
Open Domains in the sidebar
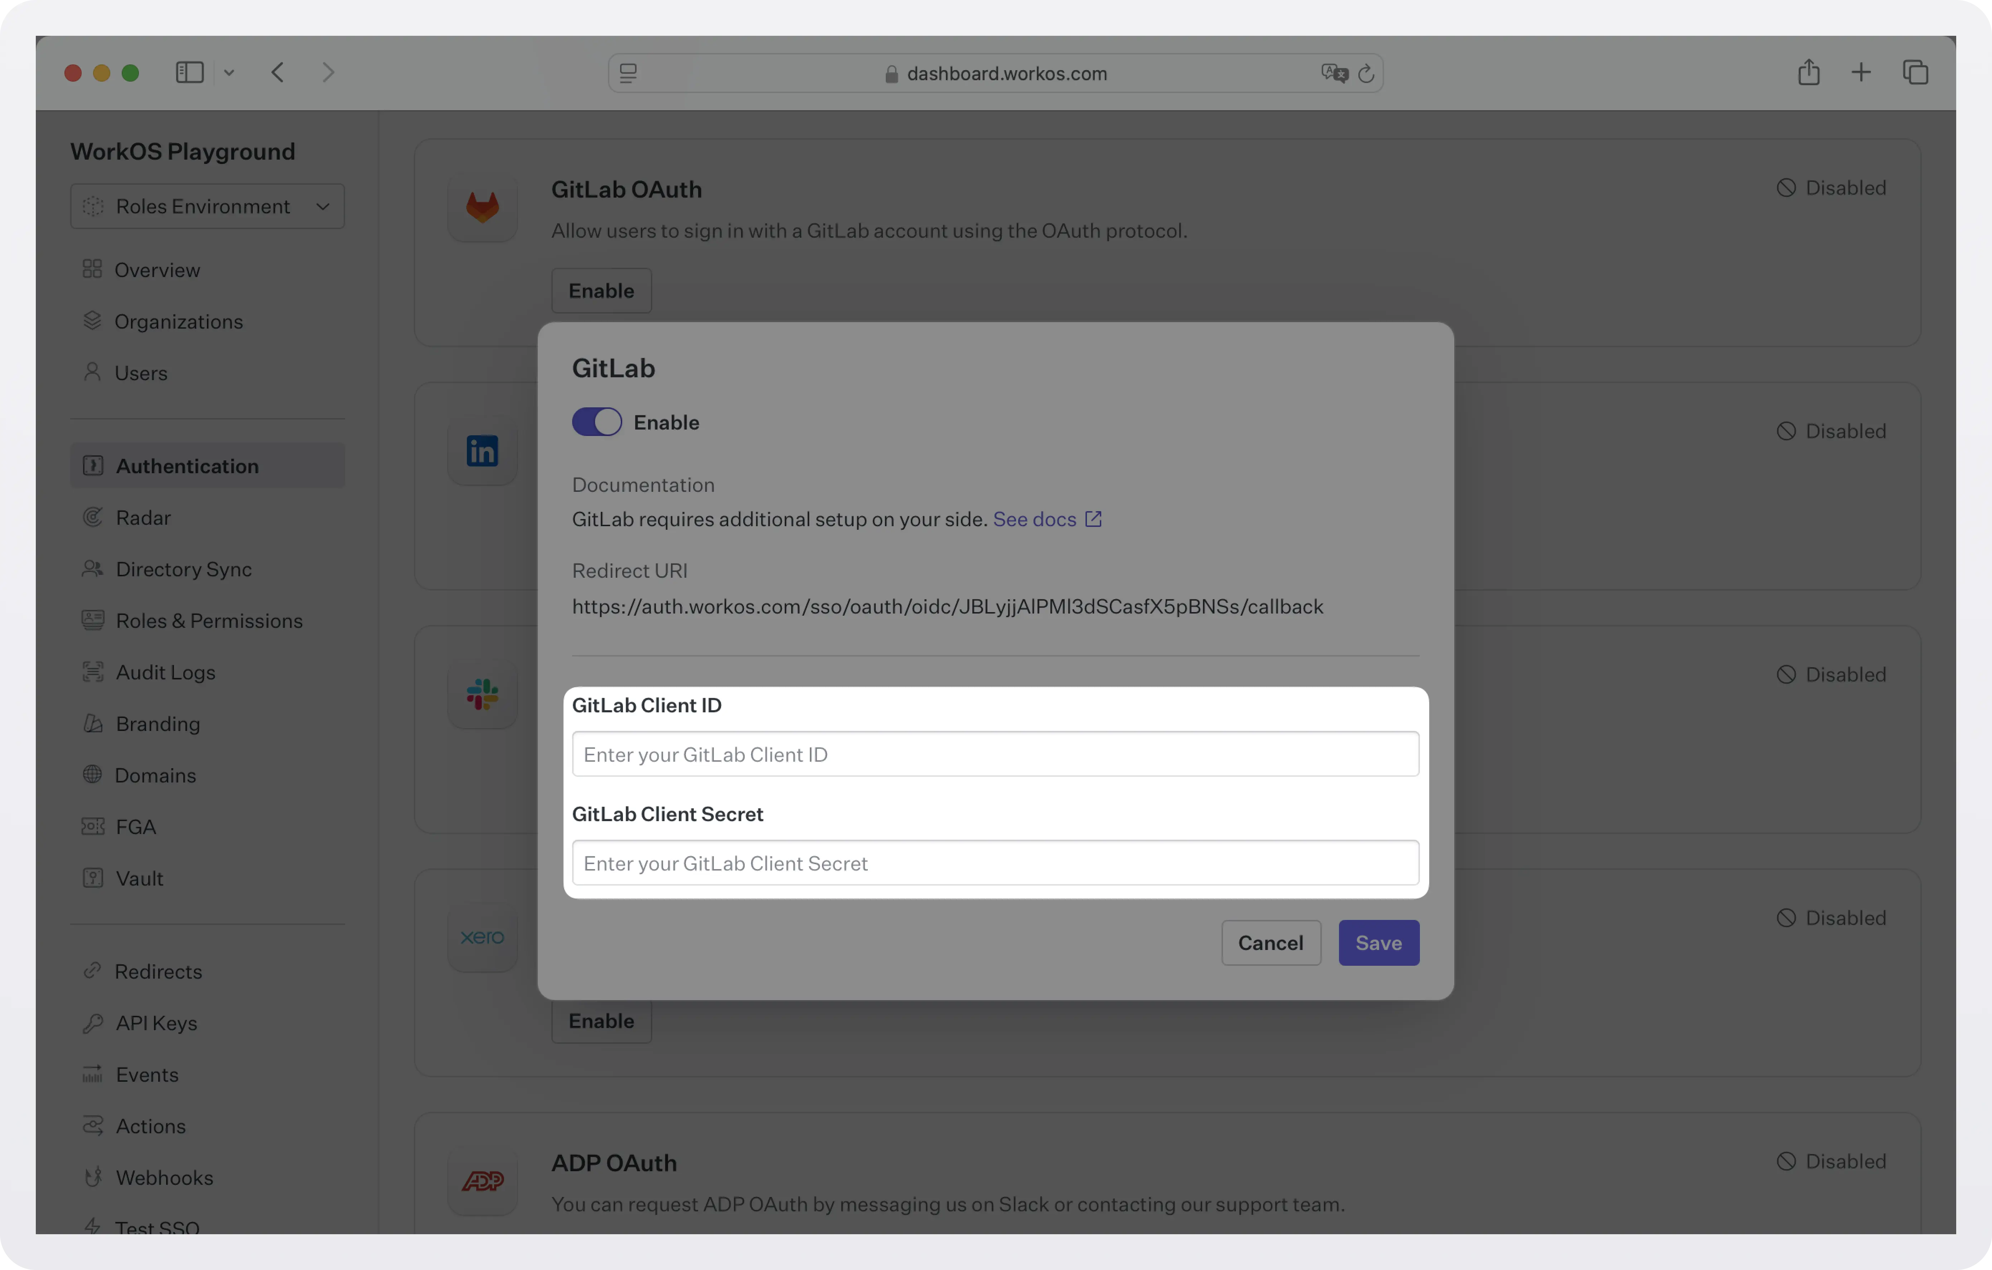[155, 776]
